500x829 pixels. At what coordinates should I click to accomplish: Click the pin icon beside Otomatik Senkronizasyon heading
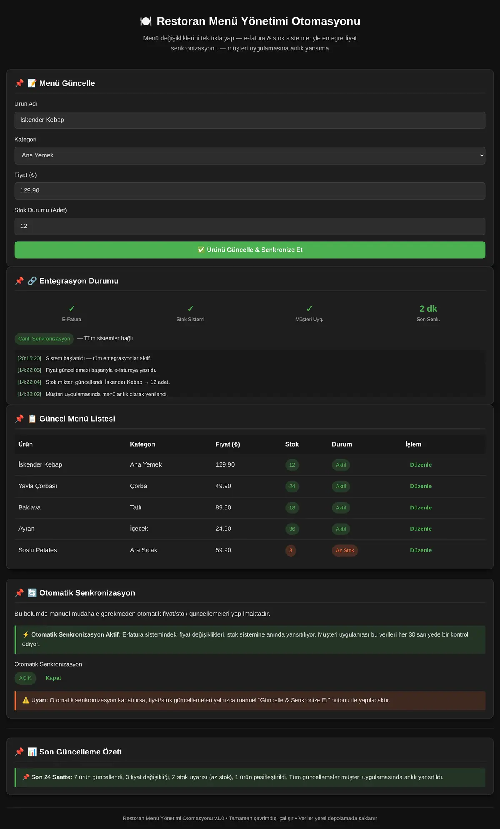19,593
